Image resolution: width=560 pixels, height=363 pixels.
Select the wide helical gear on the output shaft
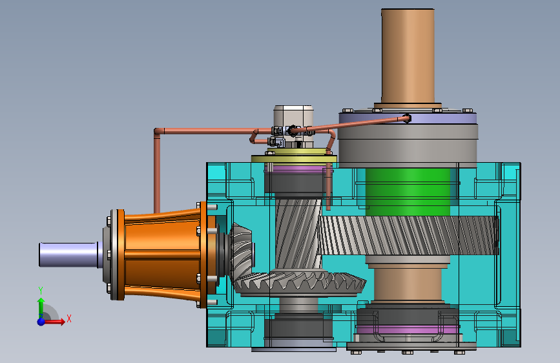[408, 236]
